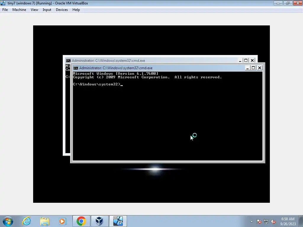Open the Action Center flag icon
The height and width of the screenshot is (227, 303).
pyautogui.click(x=259, y=222)
